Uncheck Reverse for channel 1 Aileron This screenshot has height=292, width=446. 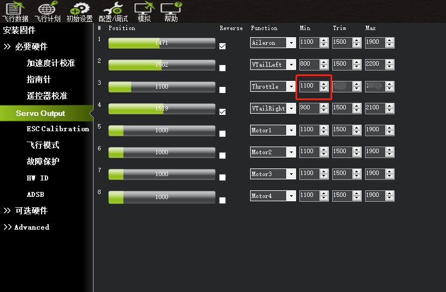click(x=222, y=46)
